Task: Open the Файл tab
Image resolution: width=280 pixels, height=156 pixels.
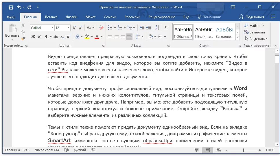Action: [x=11, y=17]
